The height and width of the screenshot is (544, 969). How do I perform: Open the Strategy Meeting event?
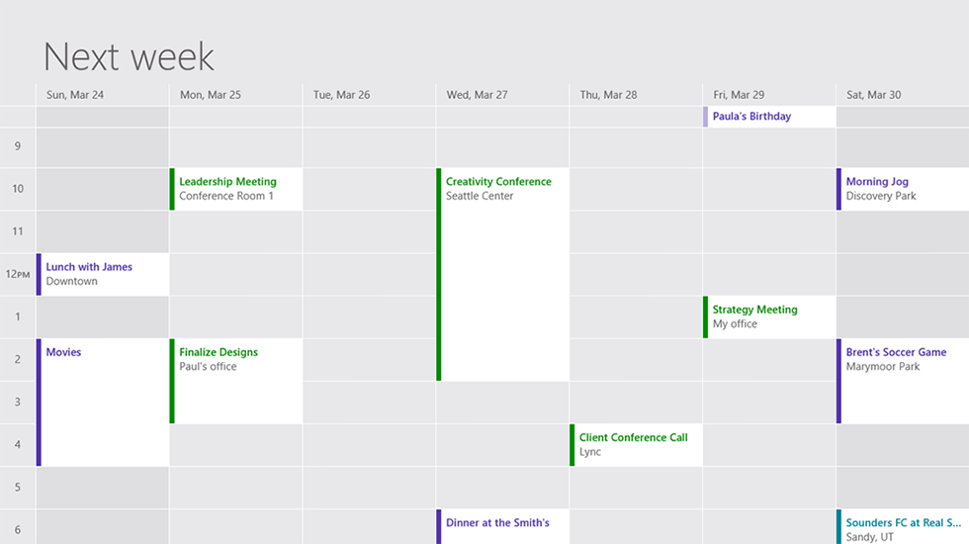click(769, 317)
